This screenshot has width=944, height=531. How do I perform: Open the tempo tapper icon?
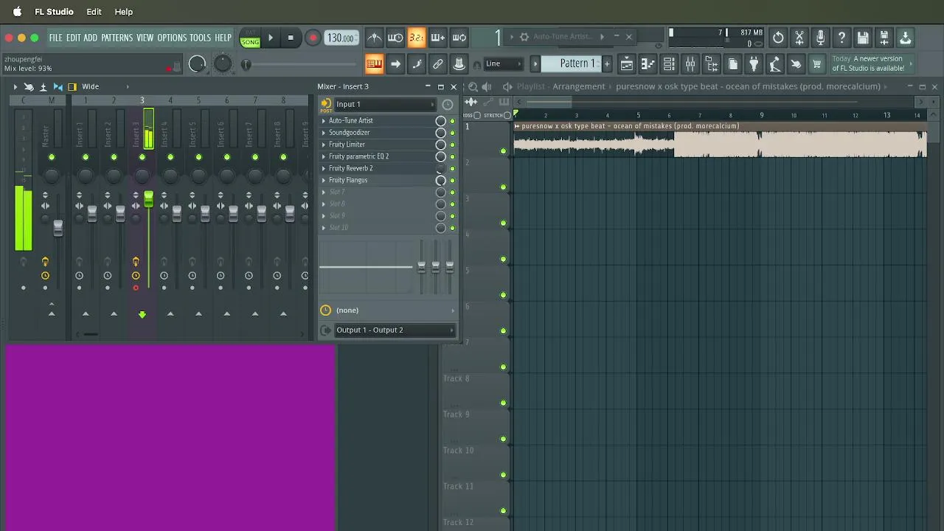click(x=775, y=64)
